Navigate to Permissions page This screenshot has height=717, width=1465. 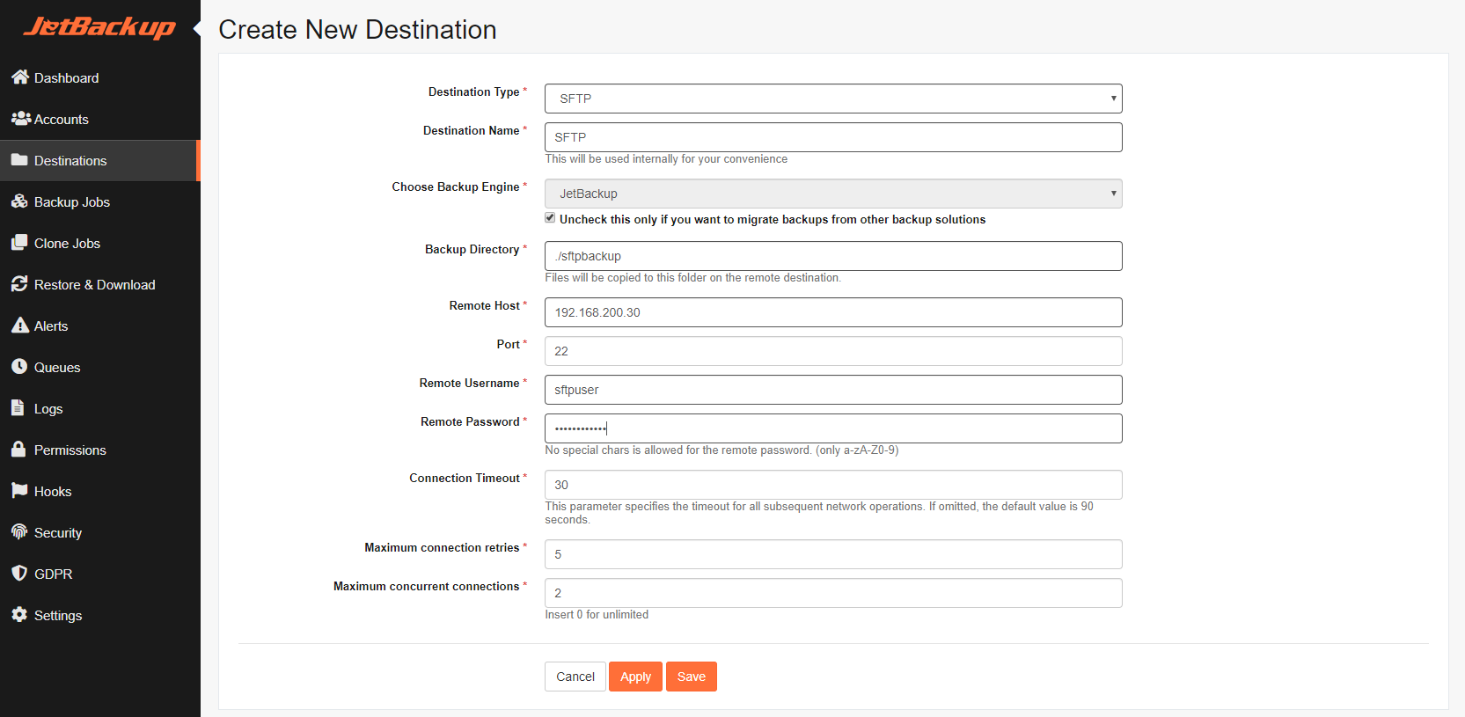100,450
